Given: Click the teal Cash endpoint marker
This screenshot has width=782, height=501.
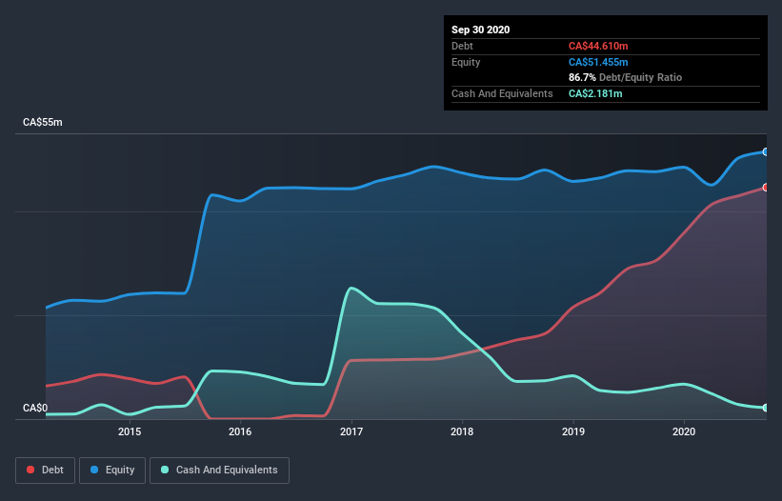Looking at the screenshot, I should click(x=766, y=408).
